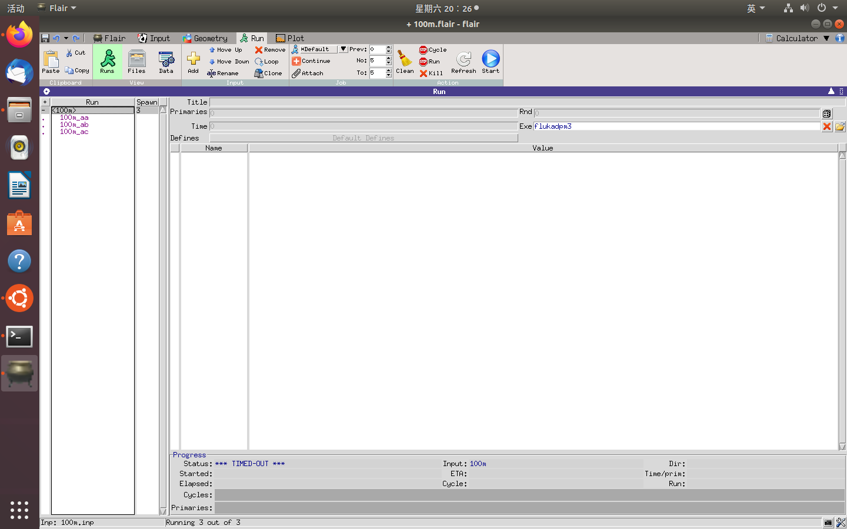Launch Firefox from the dock
The width and height of the screenshot is (847, 529).
pos(19,35)
